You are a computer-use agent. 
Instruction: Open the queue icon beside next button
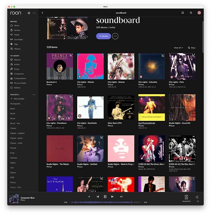point(121,197)
